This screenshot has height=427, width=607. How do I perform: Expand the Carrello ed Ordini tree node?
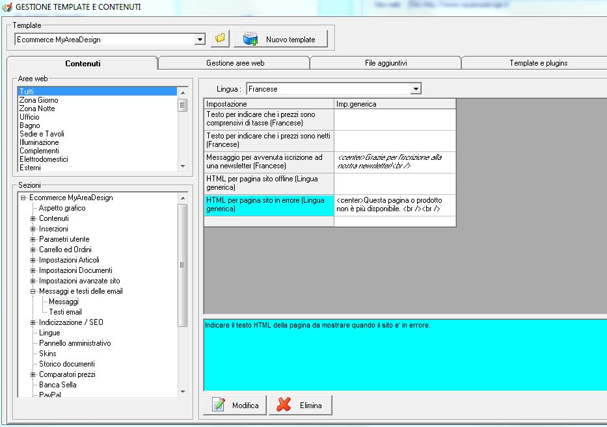pyautogui.click(x=33, y=250)
